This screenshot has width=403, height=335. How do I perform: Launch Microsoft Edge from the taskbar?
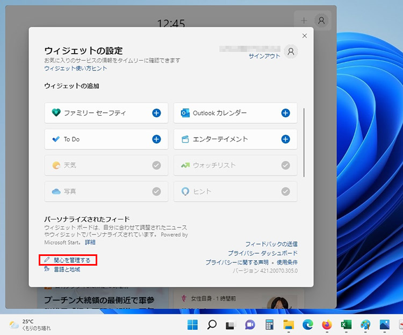pyautogui.click(x=308, y=325)
